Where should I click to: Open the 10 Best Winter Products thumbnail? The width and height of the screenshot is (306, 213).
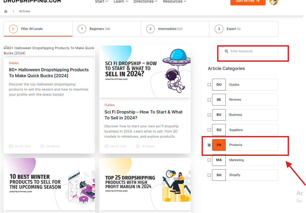49,184
